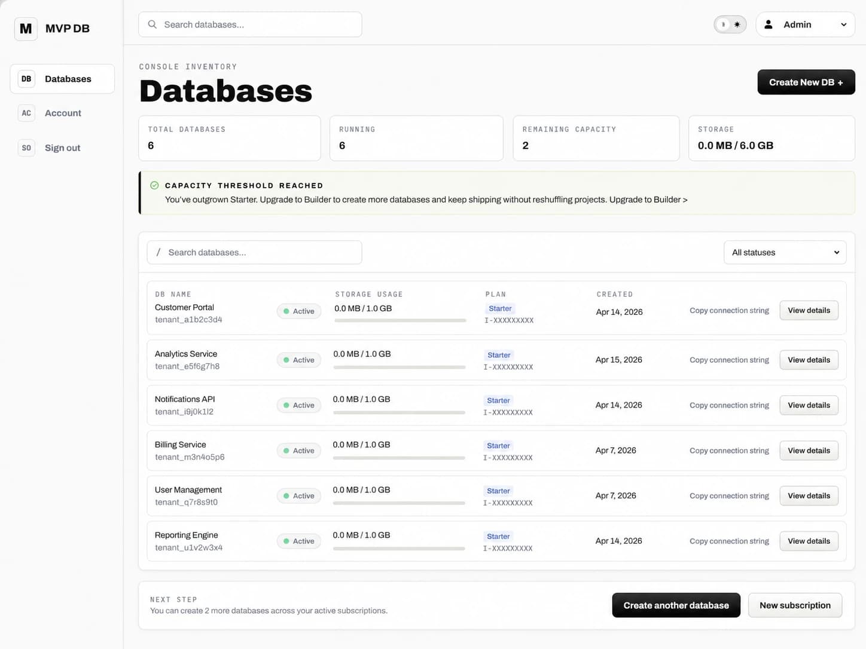Focus the table Search databases field
This screenshot has width=866, height=649.
[254, 252]
